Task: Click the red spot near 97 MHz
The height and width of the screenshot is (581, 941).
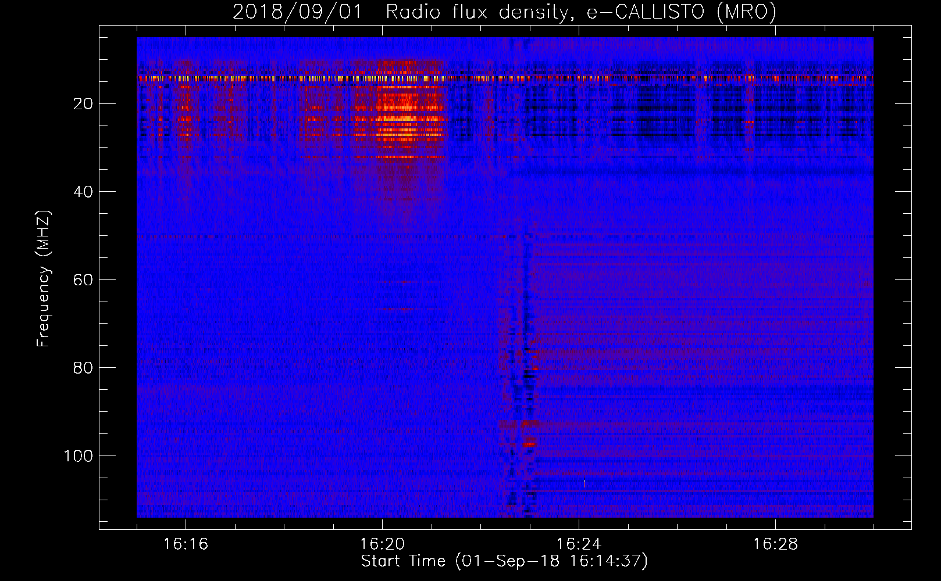Action: click(529, 444)
